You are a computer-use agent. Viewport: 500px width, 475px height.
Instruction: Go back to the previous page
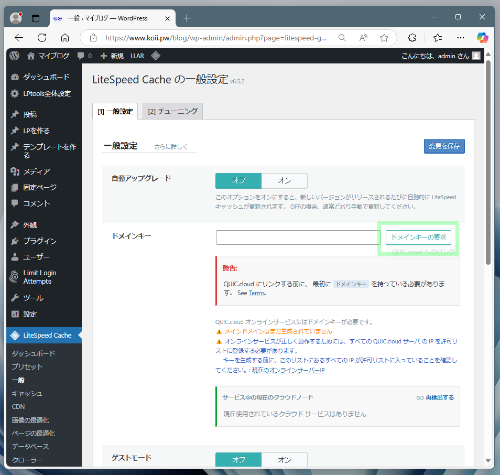pos(19,38)
